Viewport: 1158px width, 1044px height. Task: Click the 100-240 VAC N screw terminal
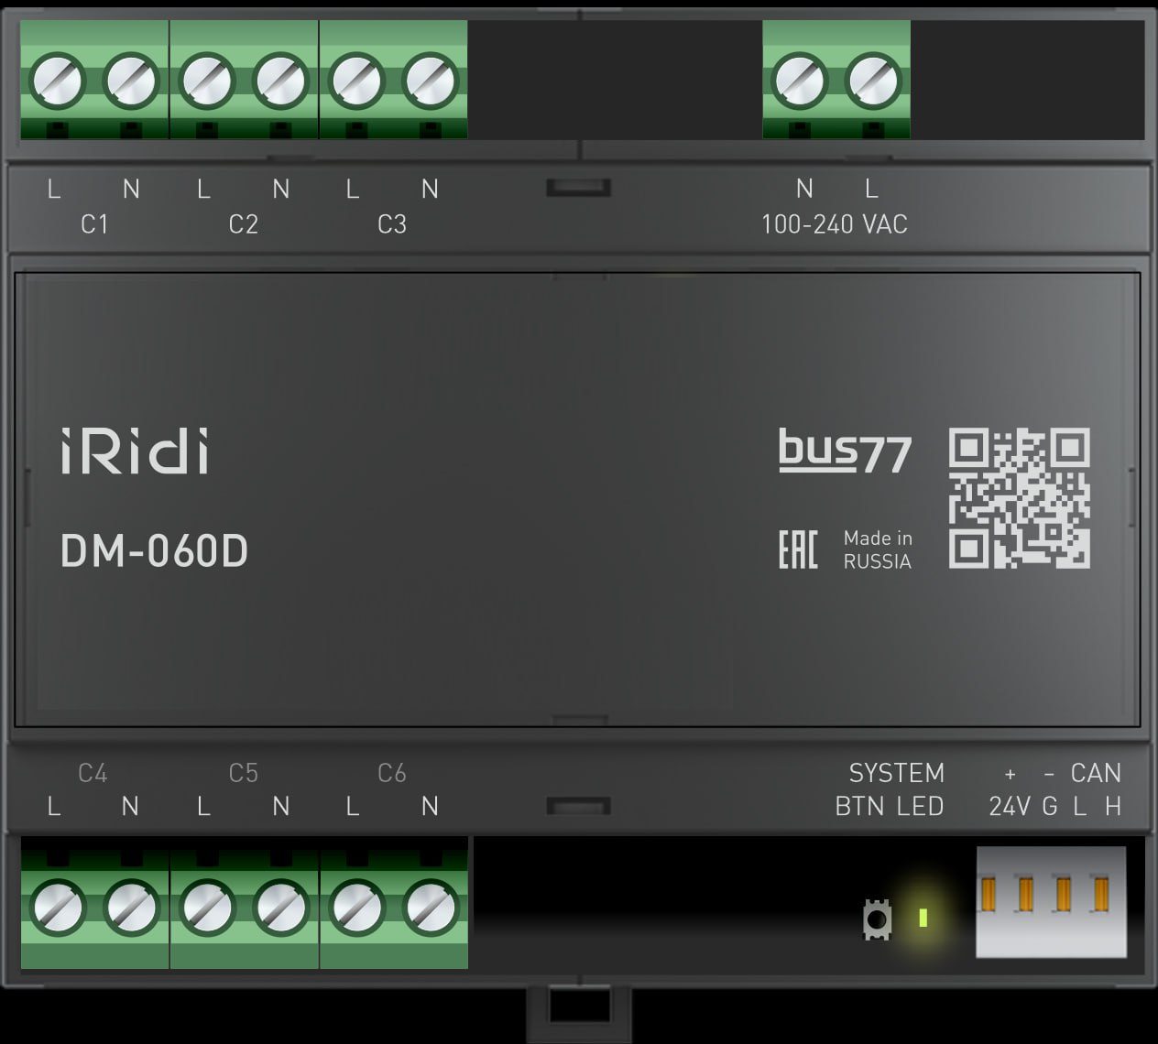point(800,81)
